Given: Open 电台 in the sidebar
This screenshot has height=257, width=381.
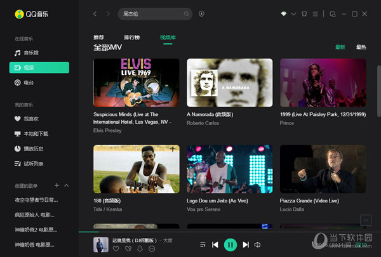Looking at the screenshot, I should (24, 82).
